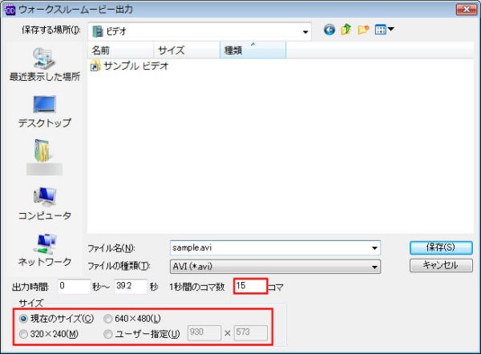Choose the 640×480 size option
Image resolution: width=481 pixels, height=354 pixels.
point(108,319)
